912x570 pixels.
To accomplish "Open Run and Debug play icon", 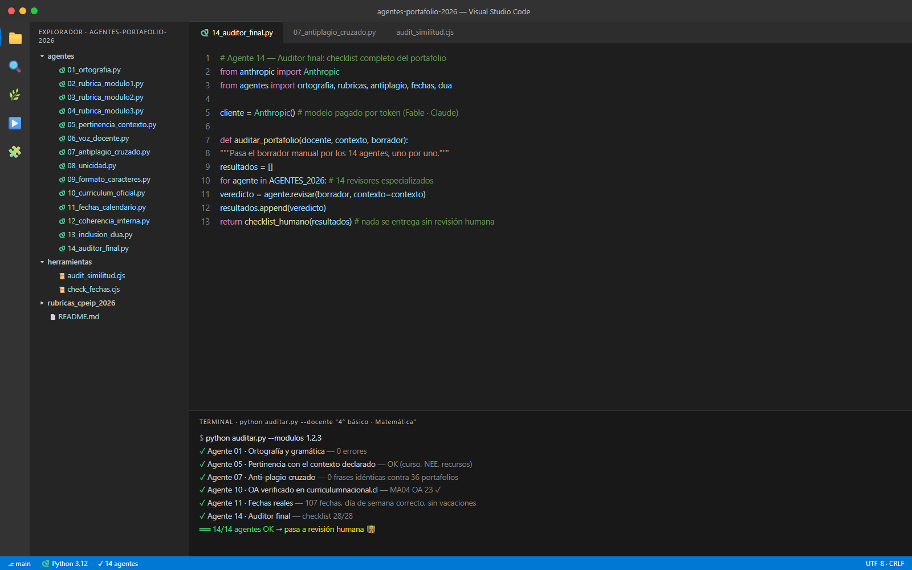I will click(x=15, y=123).
